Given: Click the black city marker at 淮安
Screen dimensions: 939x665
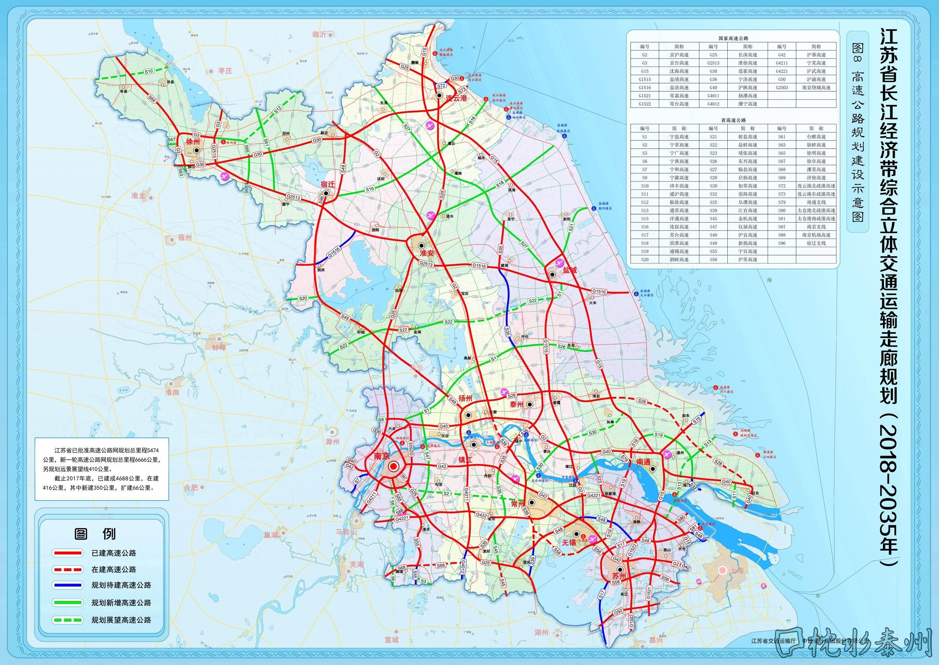Looking at the screenshot, I should tap(421, 245).
